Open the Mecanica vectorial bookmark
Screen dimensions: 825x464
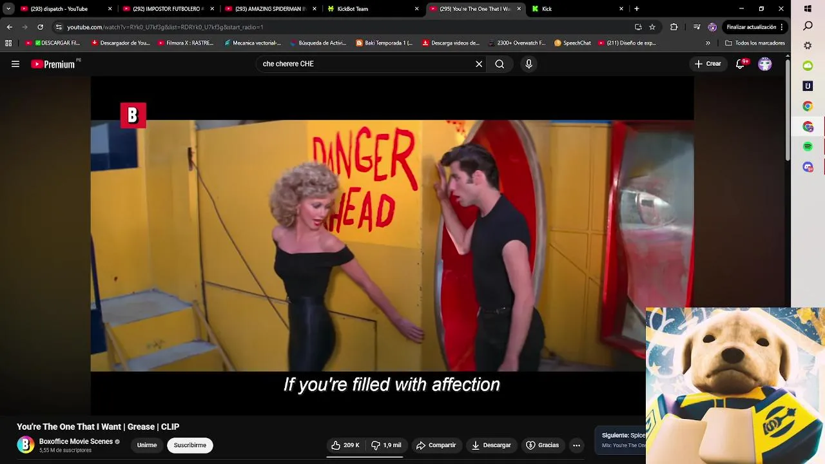(x=252, y=43)
